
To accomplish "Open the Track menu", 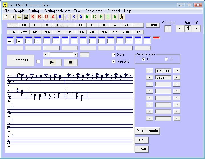I will (x=78, y=11).
